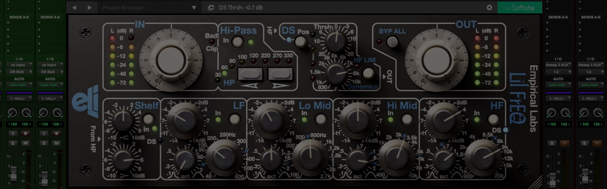Open the Preset Browser dropdown
This screenshot has height=189, width=607.
[194, 8]
